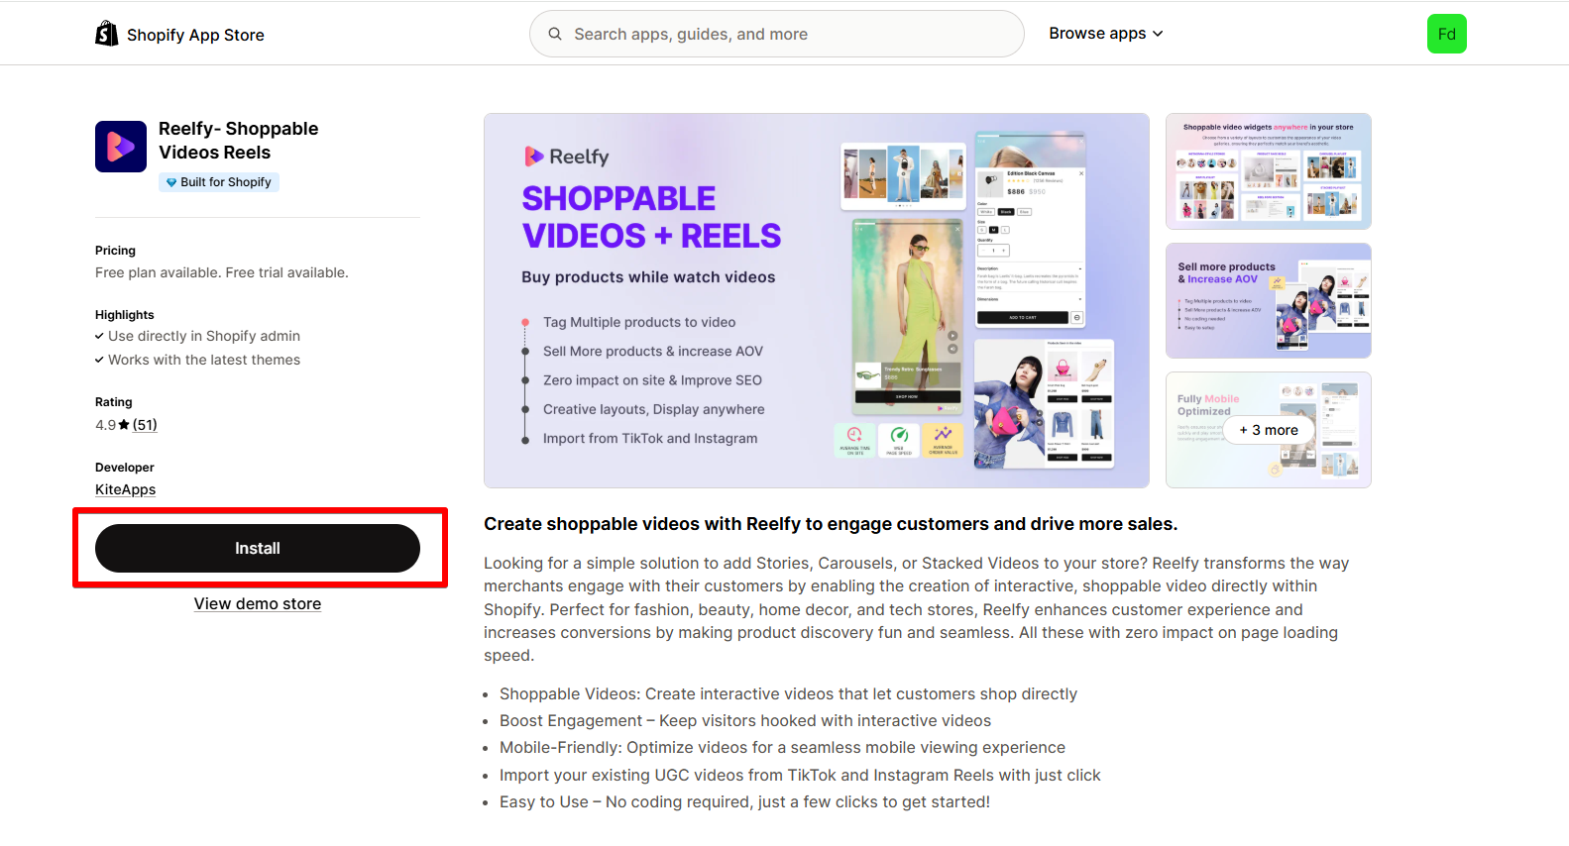Viewport: 1569px width, 846px height.
Task: View the Sell more products thumbnail
Action: (1269, 301)
